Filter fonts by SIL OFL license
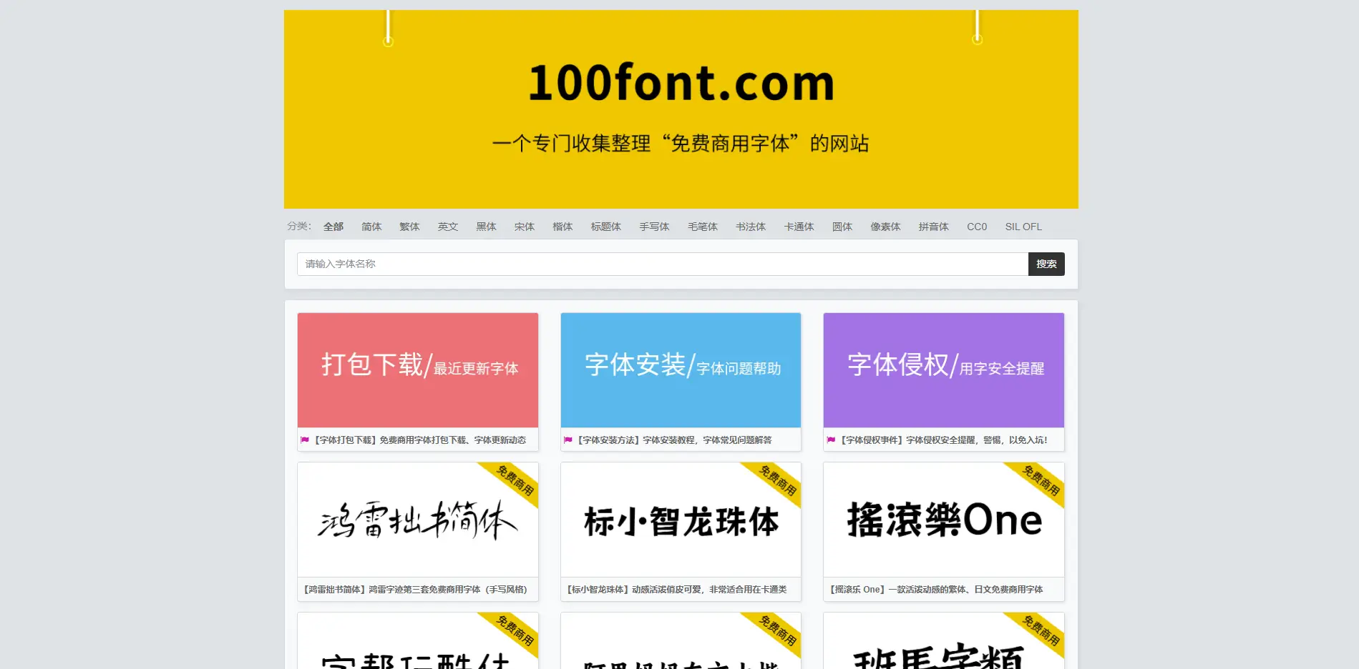This screenshot has height=669, width=1359. (1023, 227)
